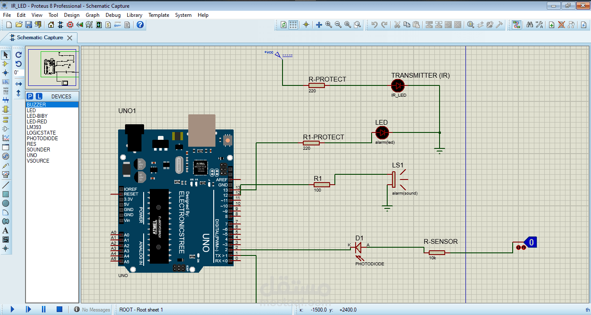
Task: Choose the Selection mode arrow tool
Action: (x=6, y=55)
